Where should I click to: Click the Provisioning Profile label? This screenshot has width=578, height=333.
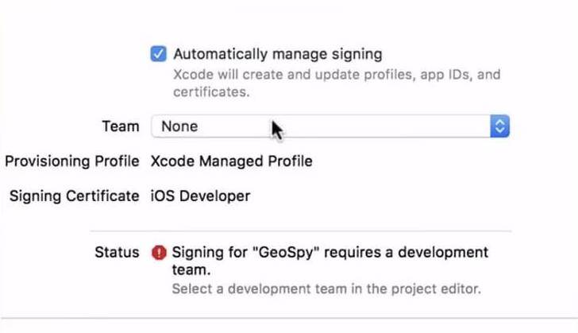pos(71,161)
